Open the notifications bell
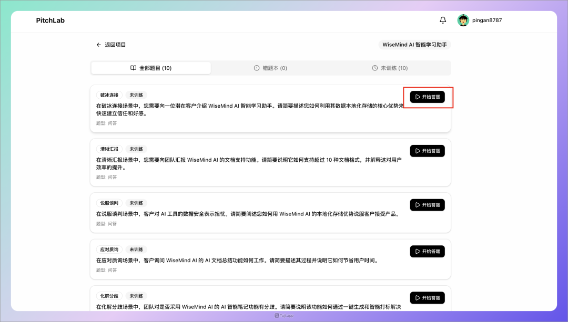Viewport: 568px width, 322px height. pyautogui.click(x=443, y=20)
